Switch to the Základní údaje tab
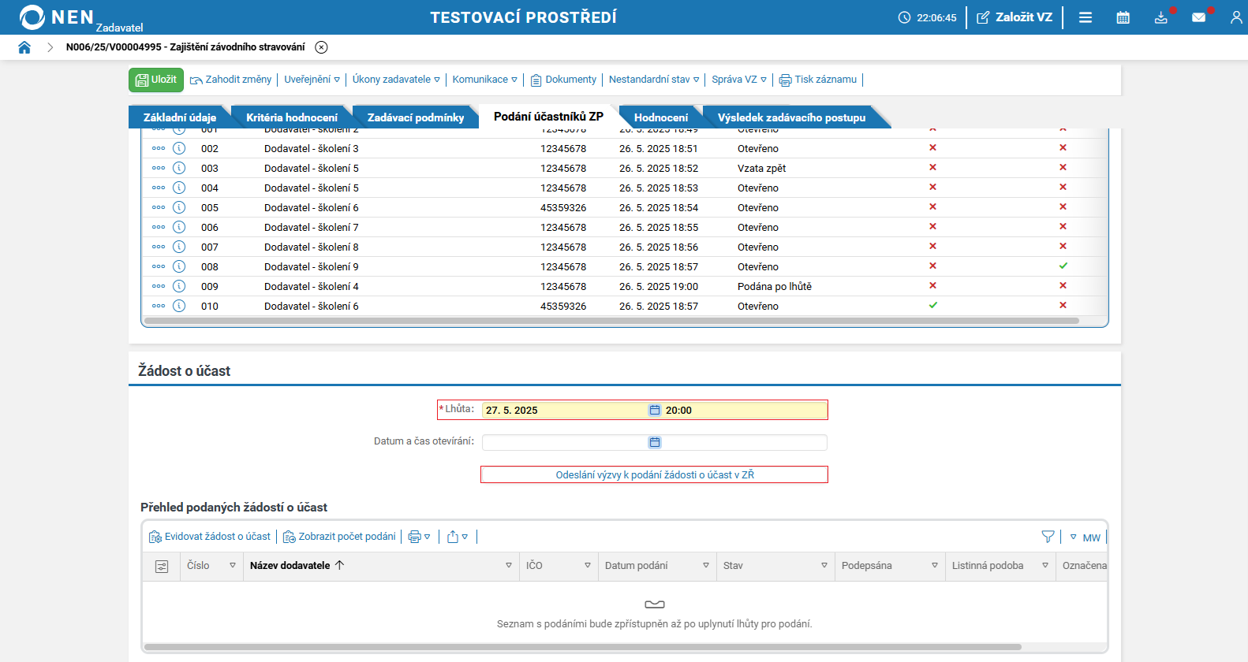Image resolution: width=1248 pixels, height=662 pixels. [x=179, y=117]
